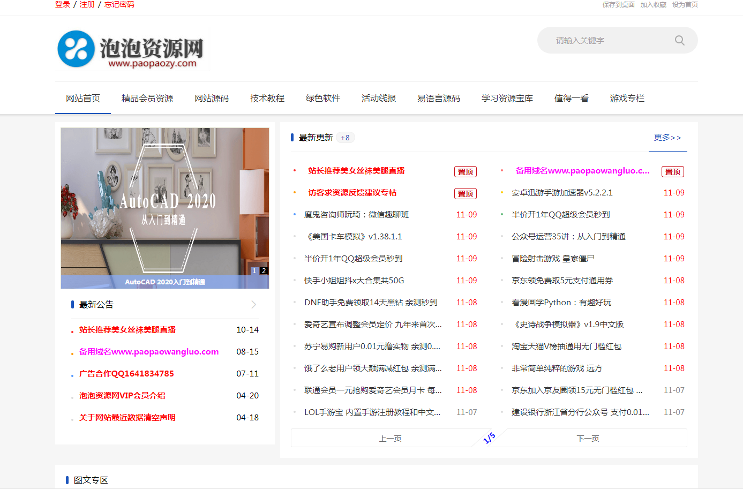Click the 置顶 badge beside 访客求资源反馈建议专帖
743x490 pixels.
pyautogui.click(x=465, y=194)
